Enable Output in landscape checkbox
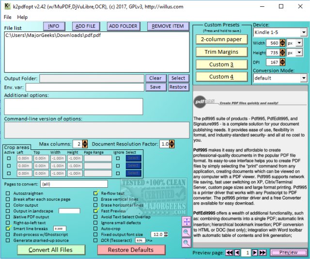Viewport: 310px width, 259px height. click(x=8, y=211)
